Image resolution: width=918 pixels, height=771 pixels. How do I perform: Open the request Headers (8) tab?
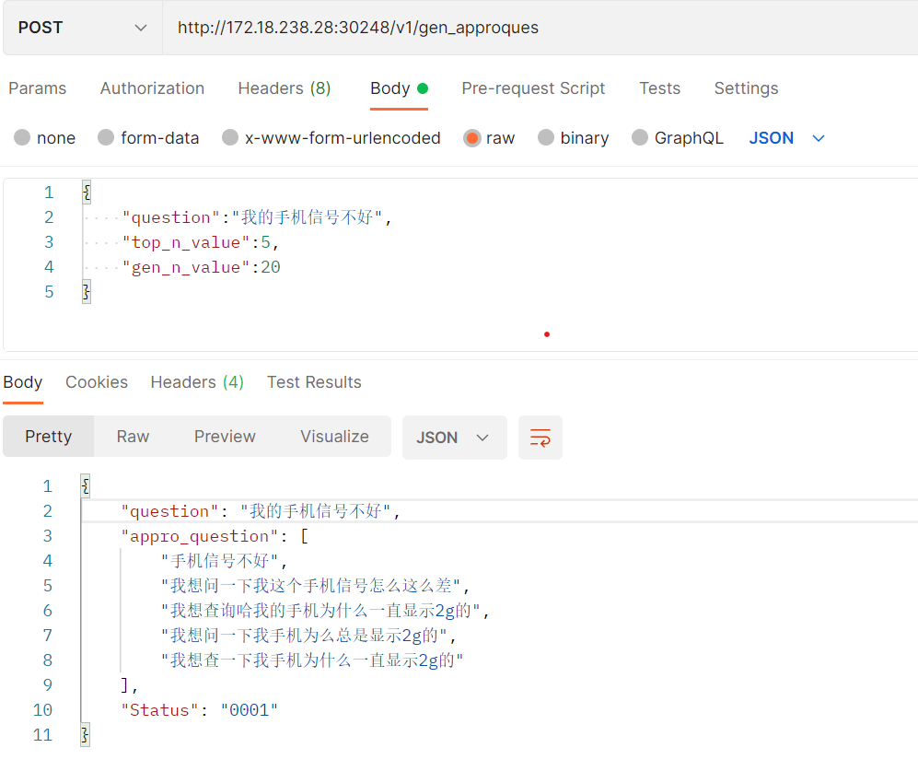[285, 88]
